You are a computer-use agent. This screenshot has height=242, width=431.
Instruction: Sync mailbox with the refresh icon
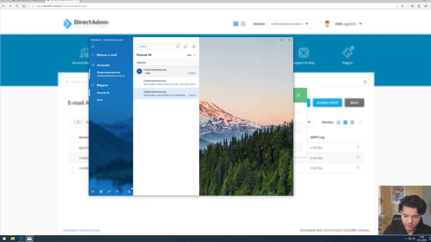coord(185,46)
